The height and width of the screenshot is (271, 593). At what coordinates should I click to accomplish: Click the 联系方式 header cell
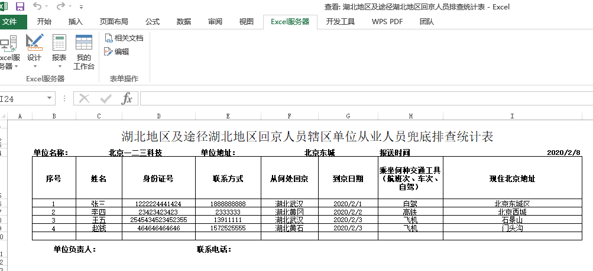(228, 178)
